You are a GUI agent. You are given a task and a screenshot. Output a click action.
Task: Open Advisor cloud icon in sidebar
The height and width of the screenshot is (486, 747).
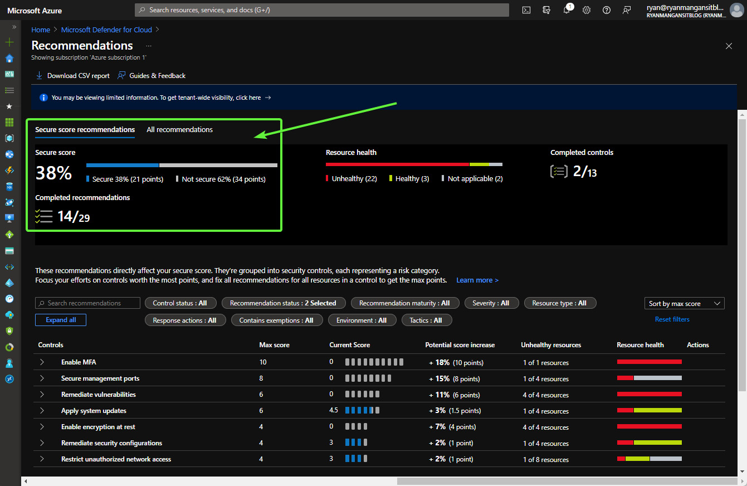[x=9, y=315]
